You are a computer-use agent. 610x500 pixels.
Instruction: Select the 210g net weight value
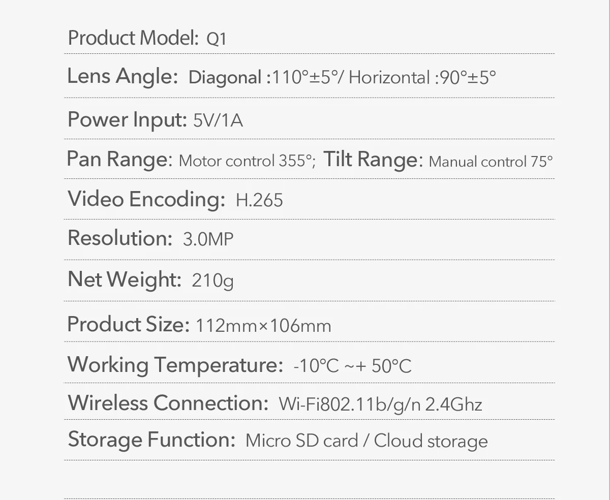(x=212, y=280)
